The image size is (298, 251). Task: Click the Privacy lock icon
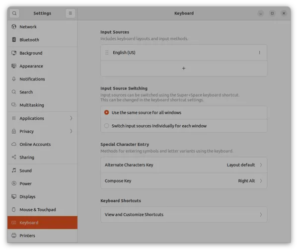click(14, 131)
